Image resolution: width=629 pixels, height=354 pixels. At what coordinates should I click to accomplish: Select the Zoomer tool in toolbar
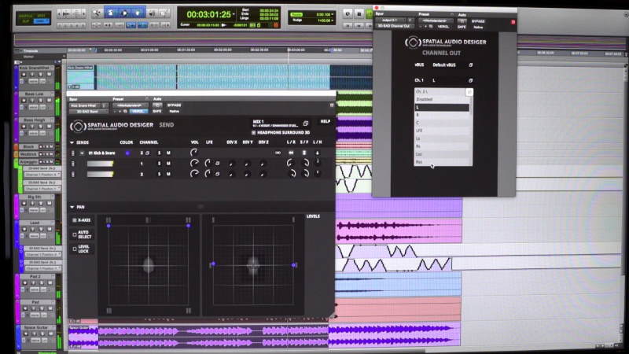coord(97,13)
